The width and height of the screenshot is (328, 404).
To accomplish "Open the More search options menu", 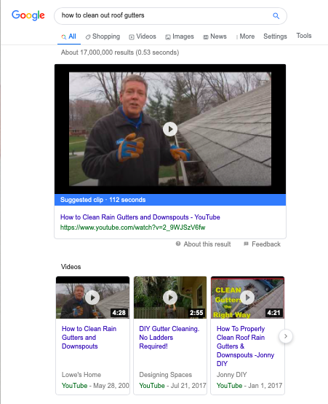I will pyautogui.click(x=245, y=36).
